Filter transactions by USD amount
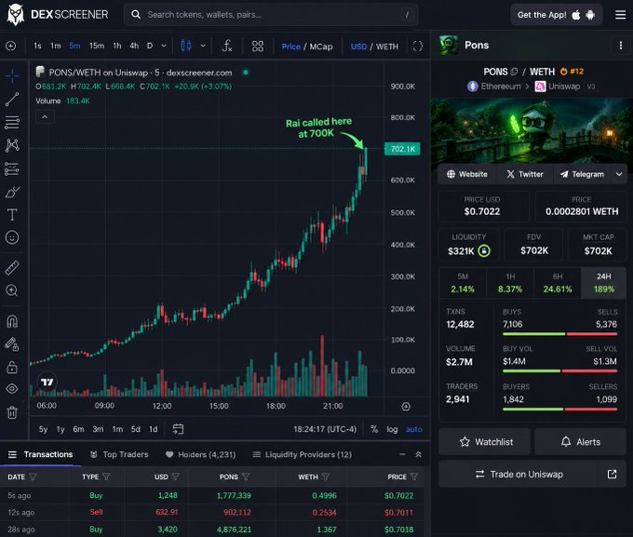Image resolution: width=633 pixels, height=537 pixels. 176,477
